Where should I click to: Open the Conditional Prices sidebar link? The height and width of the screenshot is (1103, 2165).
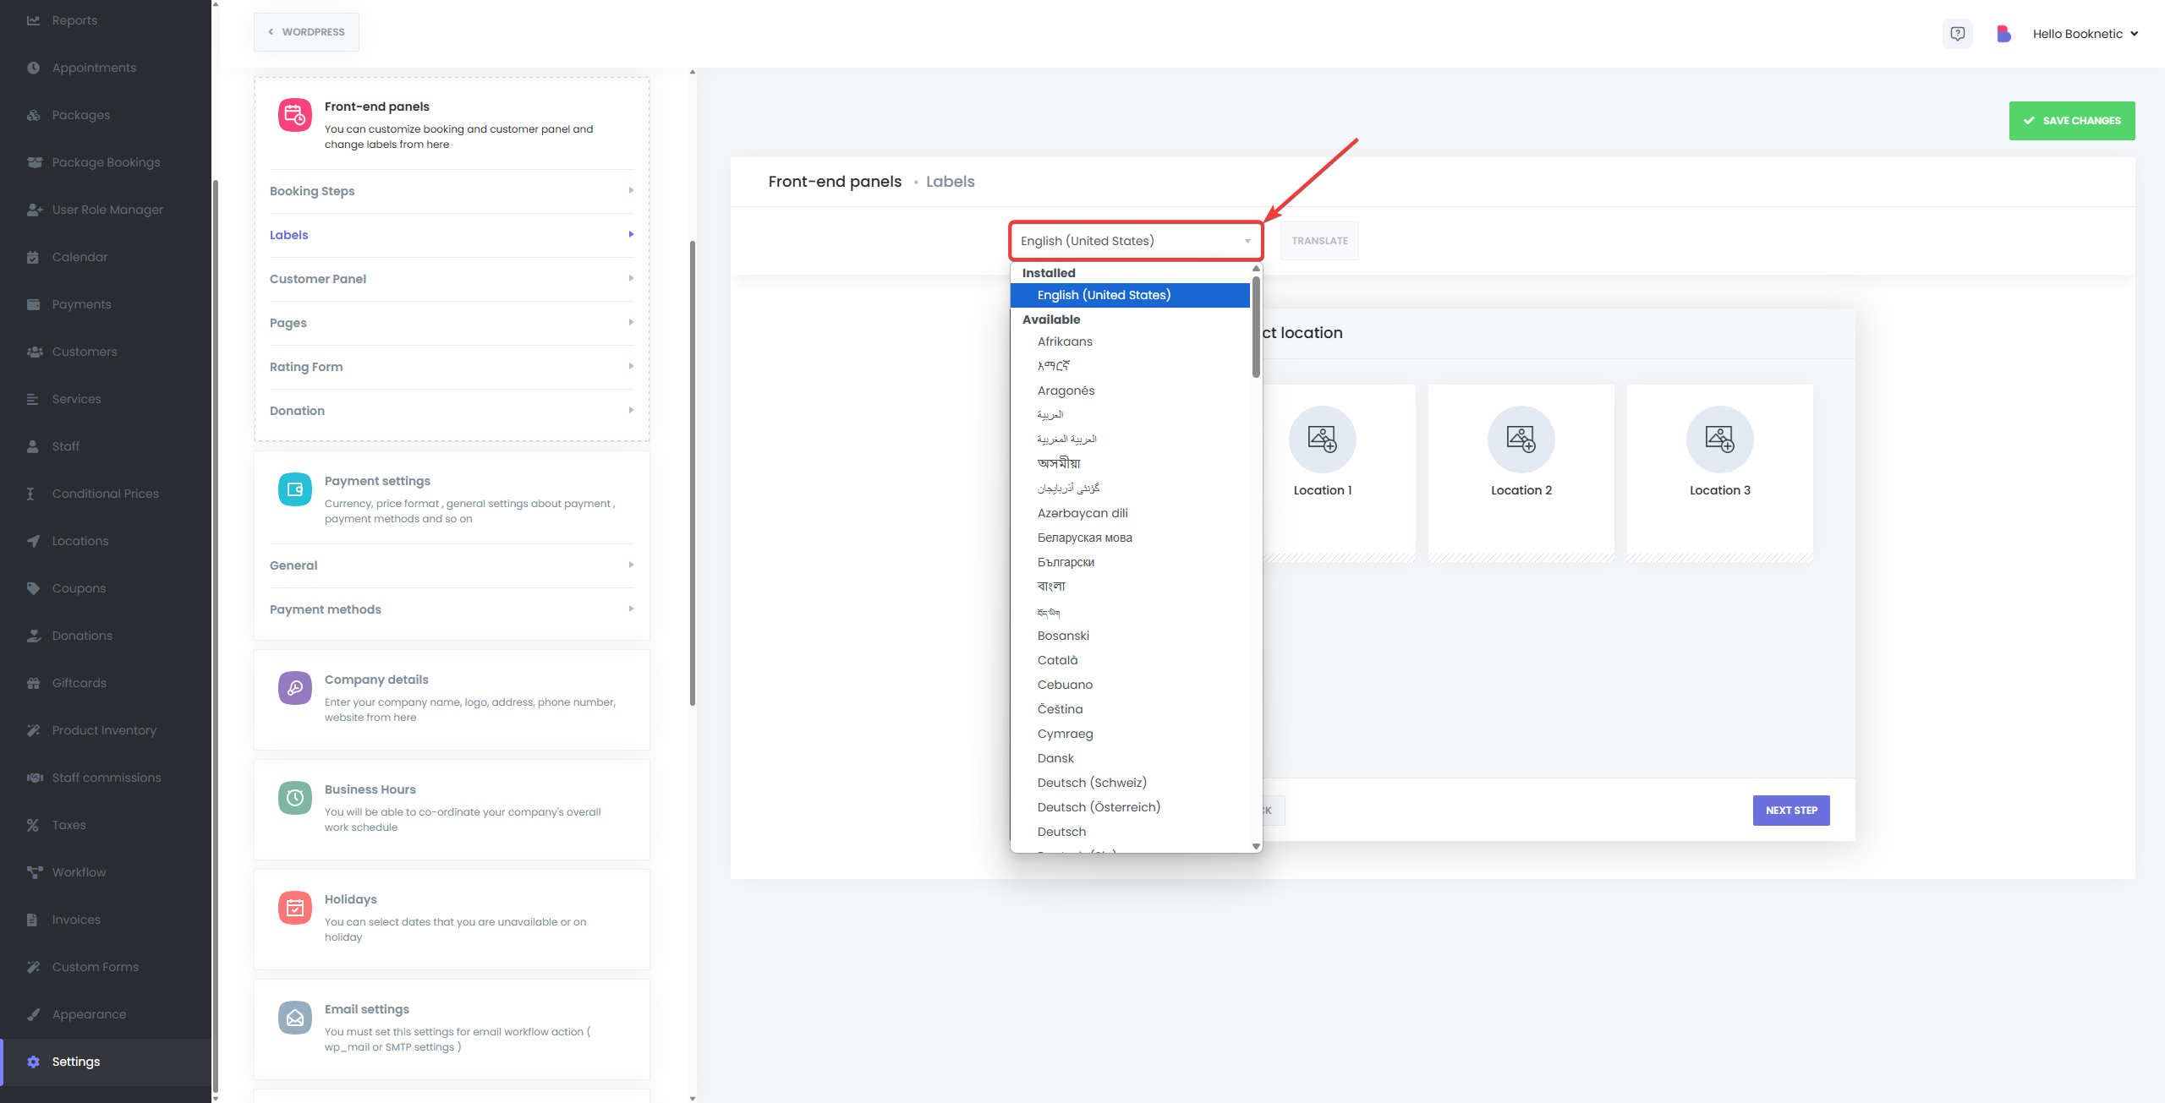(x=105, y=494)
